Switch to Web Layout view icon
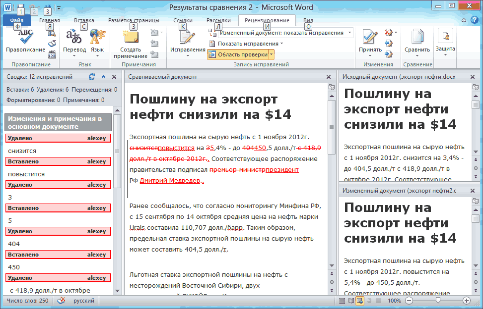 (359, 301)
